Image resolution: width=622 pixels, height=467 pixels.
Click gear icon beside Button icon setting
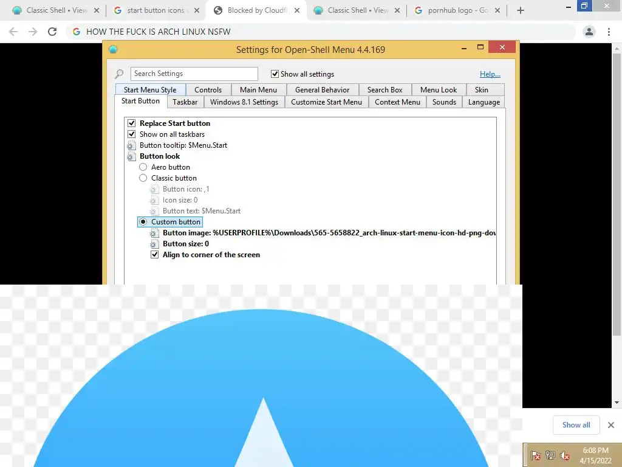(x=154, y=190)
